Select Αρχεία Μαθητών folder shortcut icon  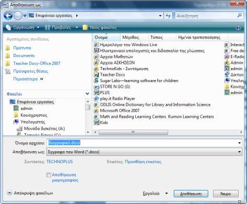pos(96,56)
